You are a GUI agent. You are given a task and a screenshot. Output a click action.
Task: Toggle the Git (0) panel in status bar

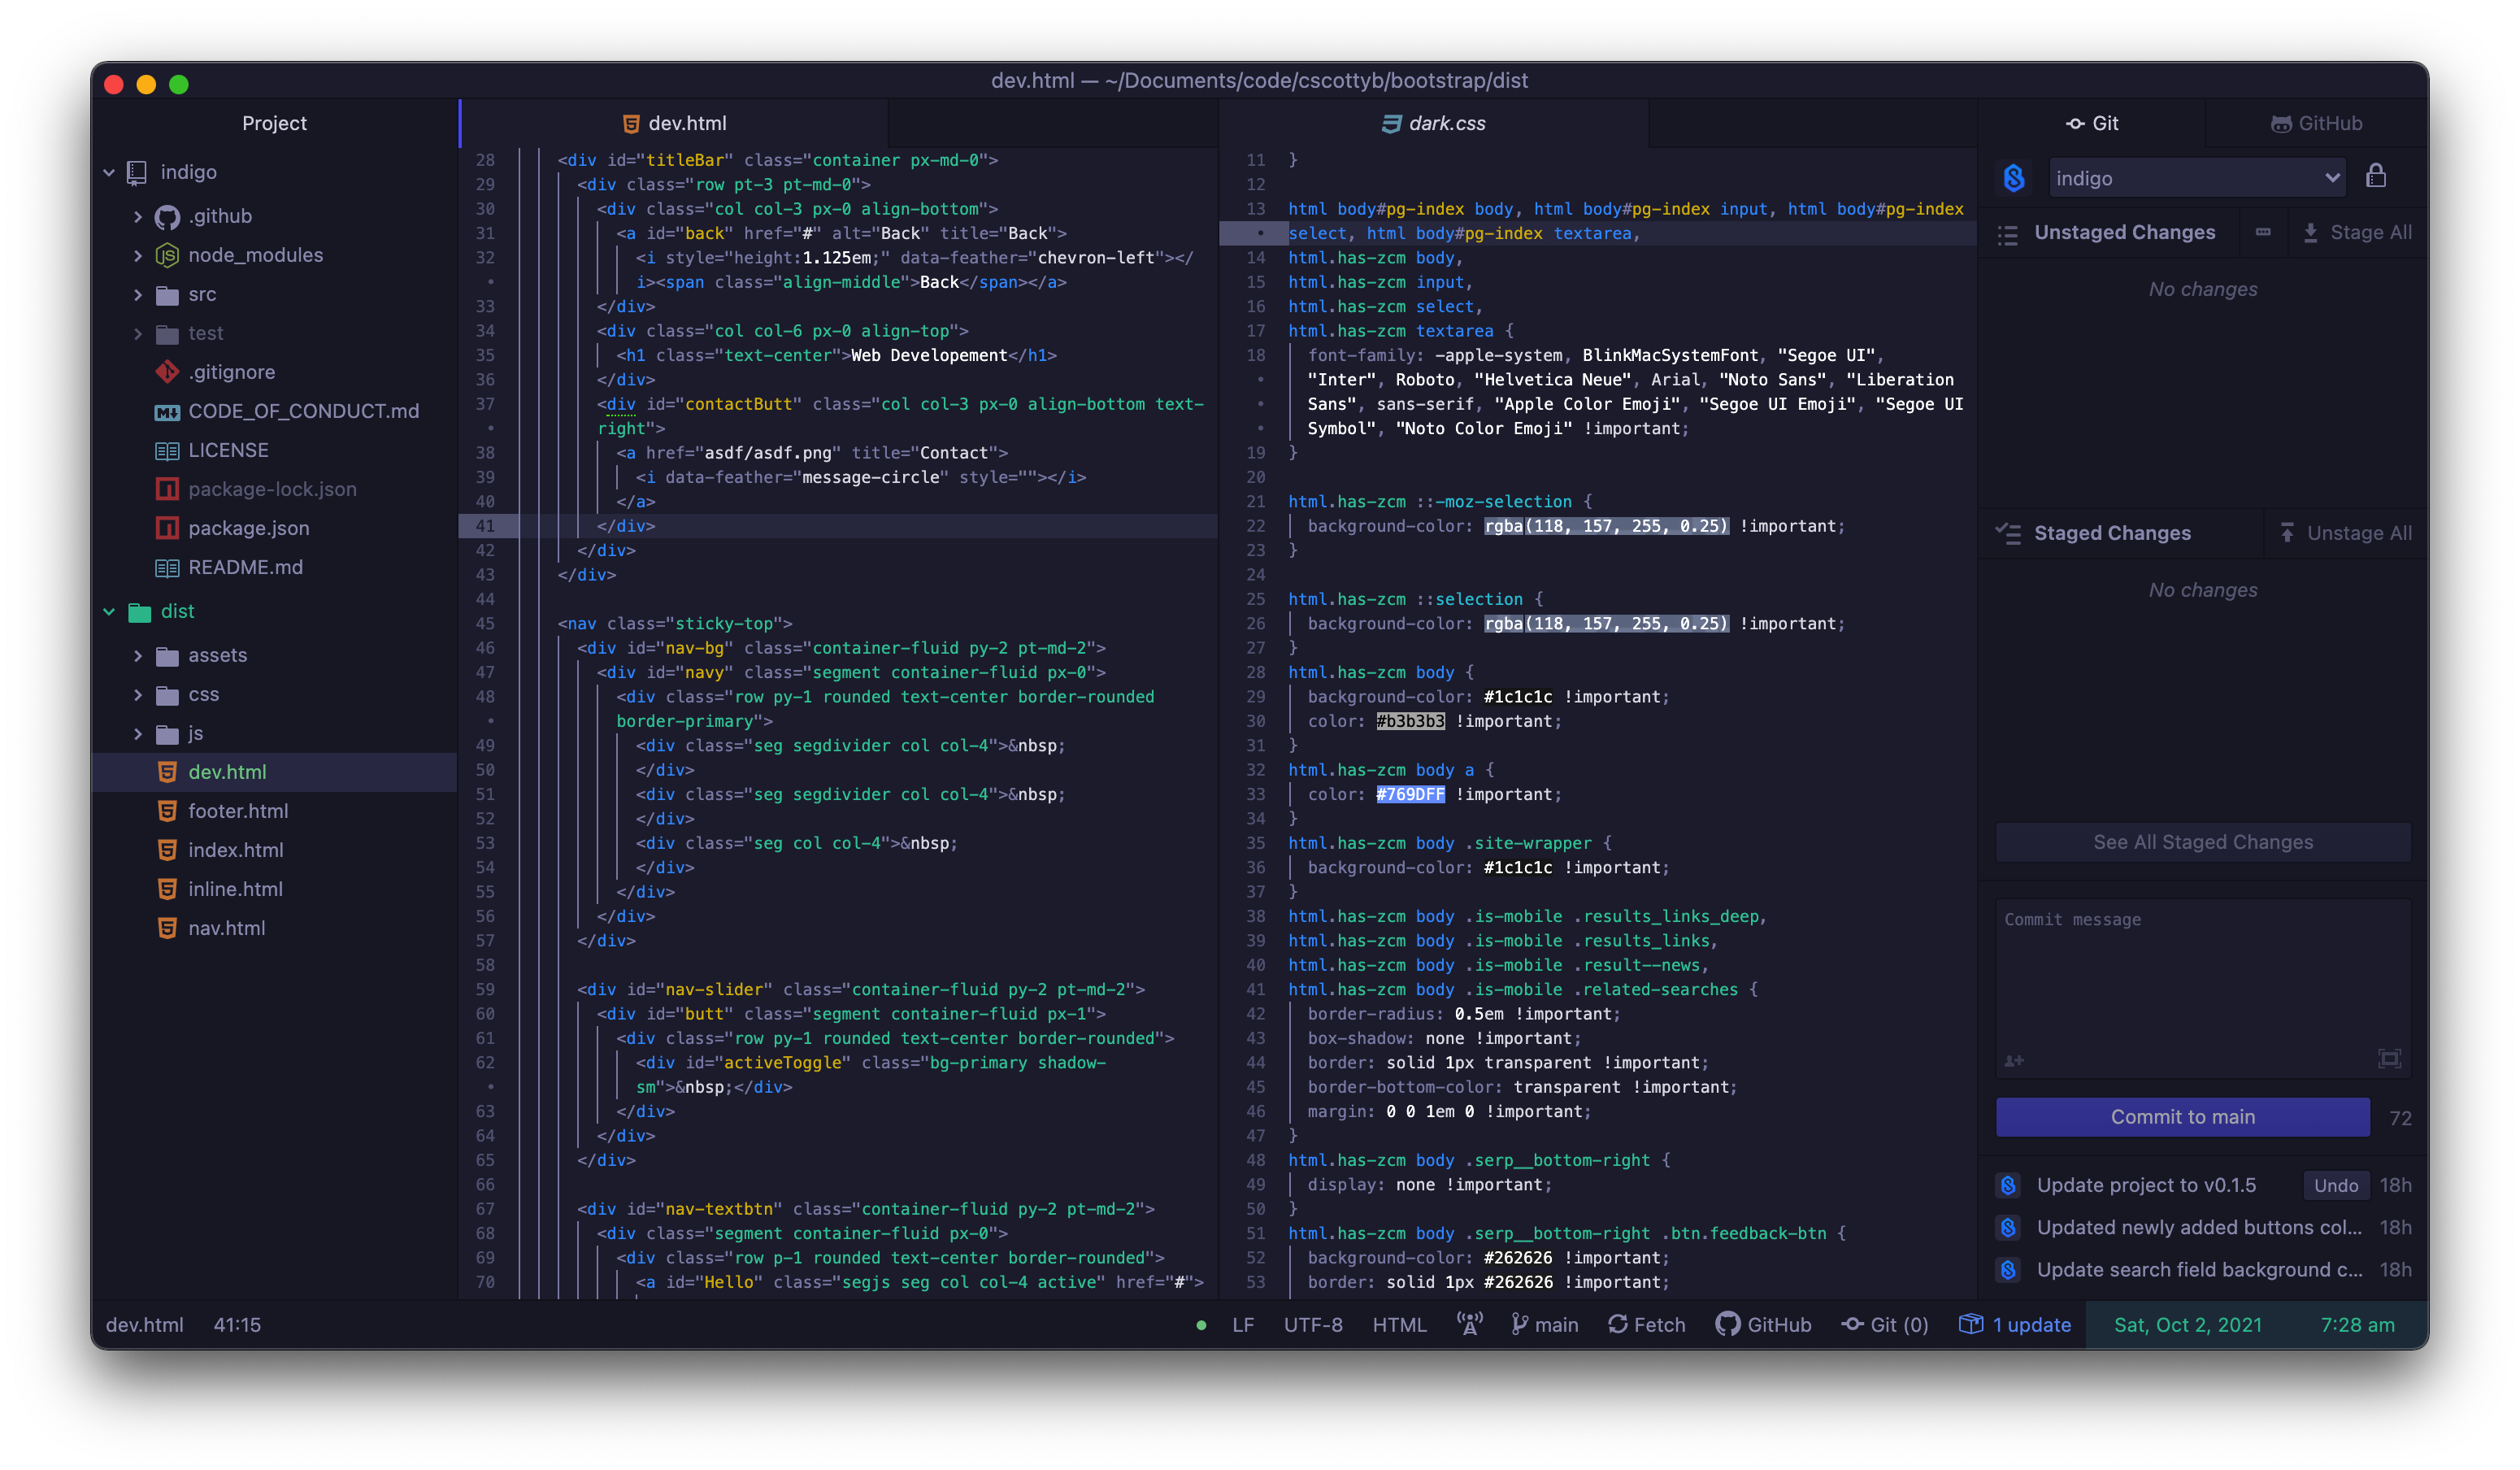click(1885, 1324)
